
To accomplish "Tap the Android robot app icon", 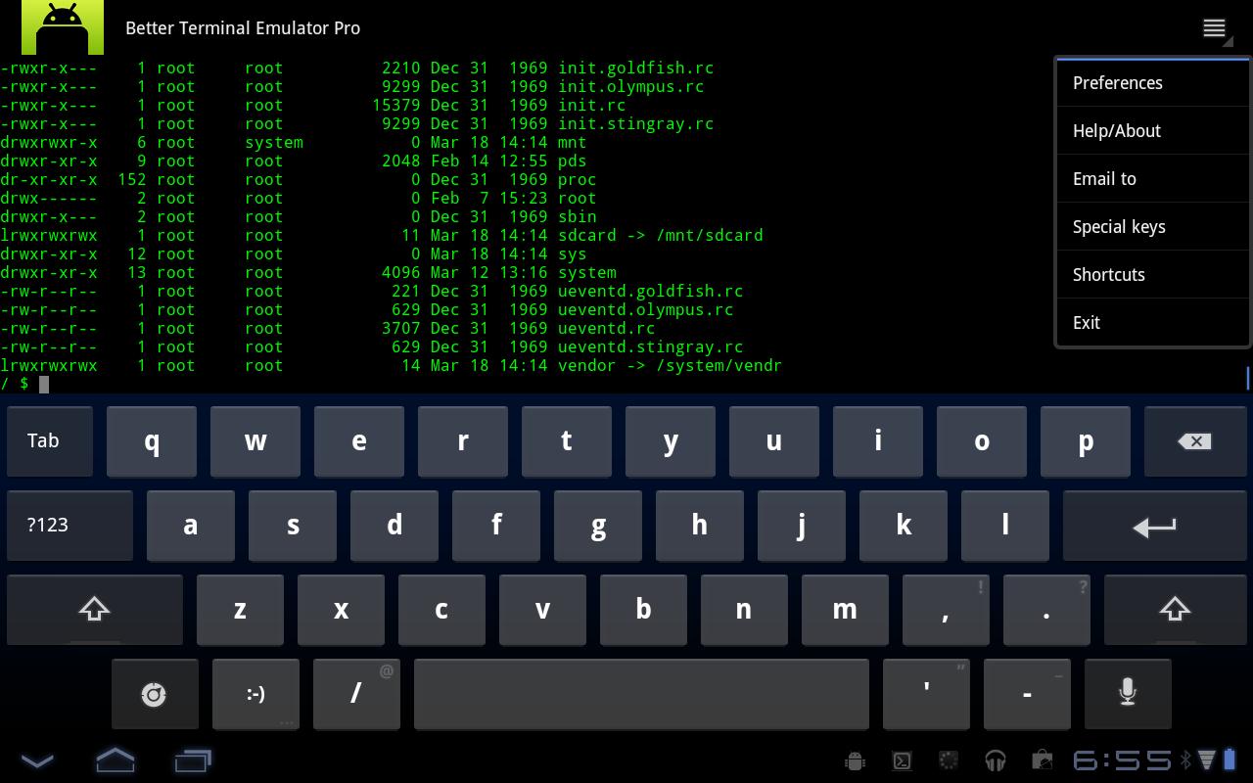I will point(63,27).
